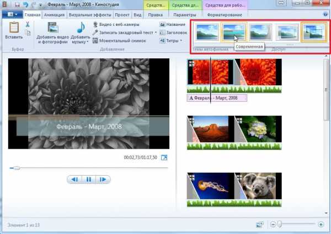The height and width of the screenshot is (234, 331).
Task: Pause the preview playback
Action: 89,179
